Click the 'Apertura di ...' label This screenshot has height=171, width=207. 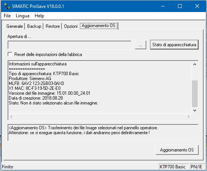click(x=19, y=36)
